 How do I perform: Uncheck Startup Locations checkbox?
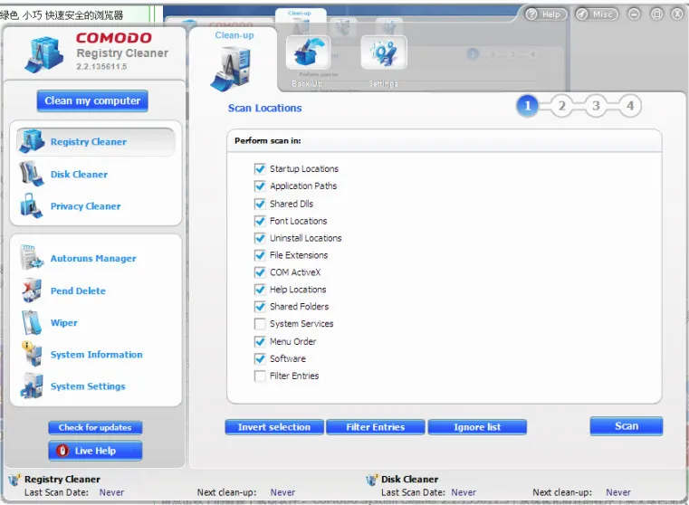point(260,168)
